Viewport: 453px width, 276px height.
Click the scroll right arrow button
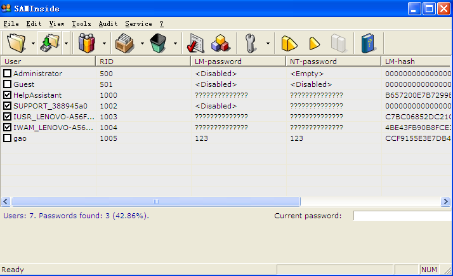[x=445, y=201]
